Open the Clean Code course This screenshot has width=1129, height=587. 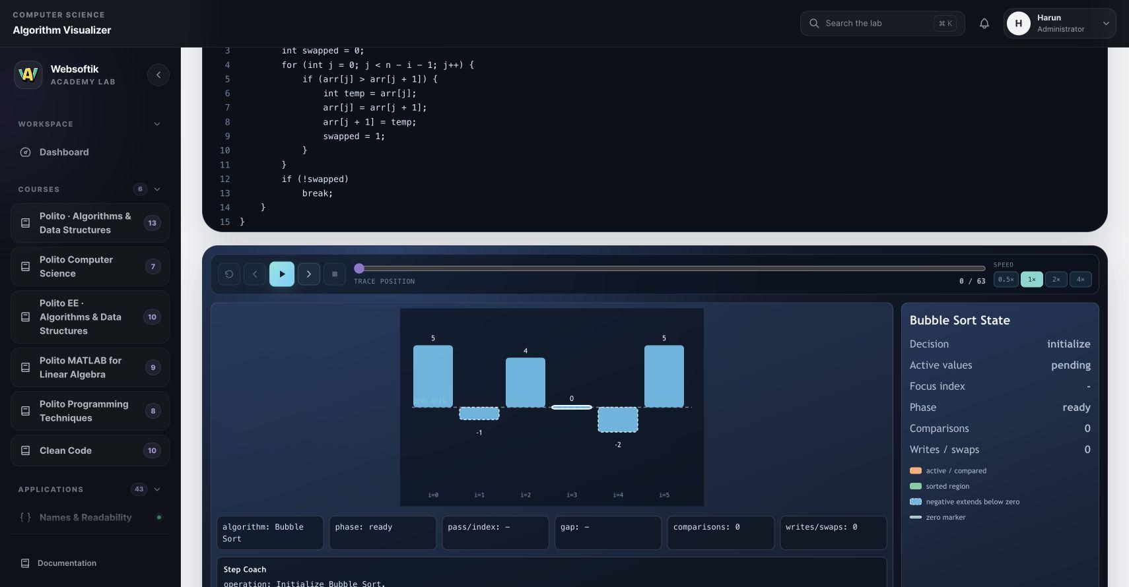pyautogui.click(x=90, y=450)
